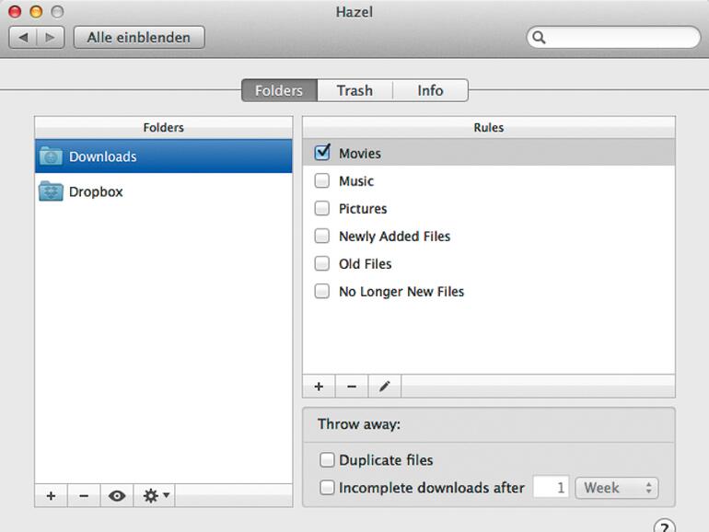Switch to the Info tab
The width and height of the screenshot is (709, 532).
431,90
